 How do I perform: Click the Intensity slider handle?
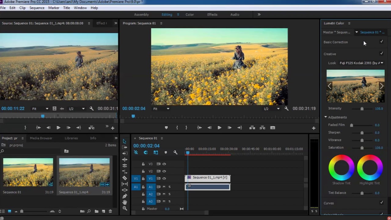coord(362,109)
